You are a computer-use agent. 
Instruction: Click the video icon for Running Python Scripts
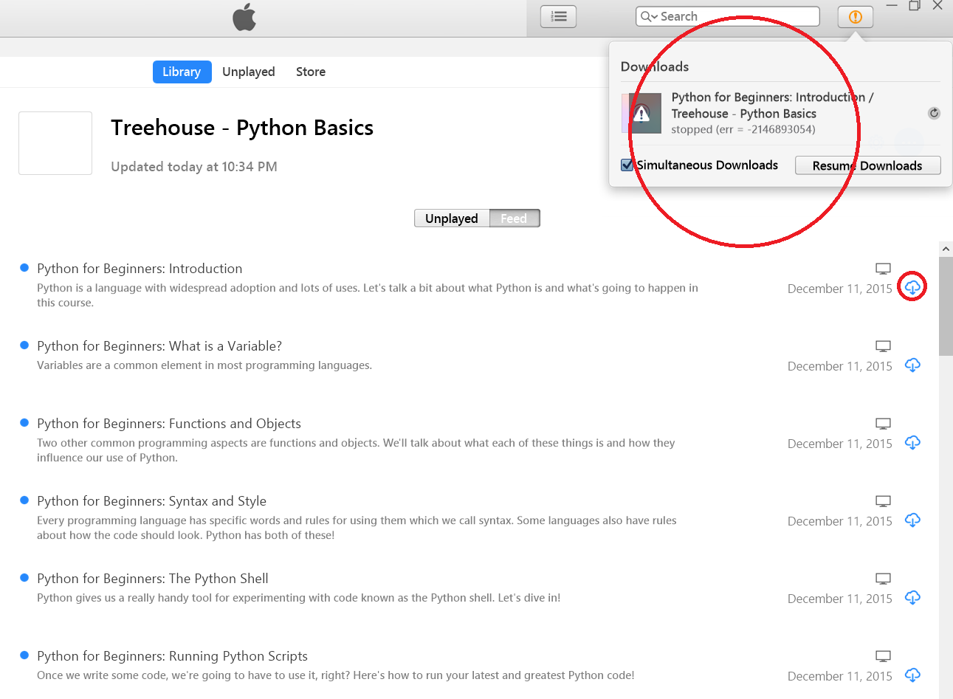point(883,656)
